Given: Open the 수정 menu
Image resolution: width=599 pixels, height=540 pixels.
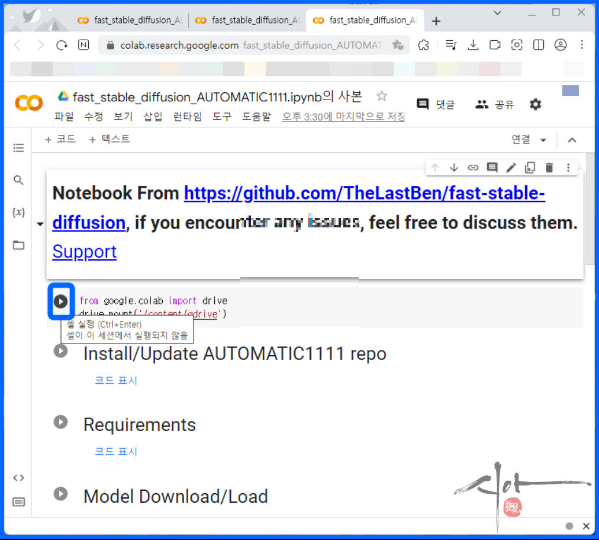Looking at the screenshot, I should coord(94,117).
